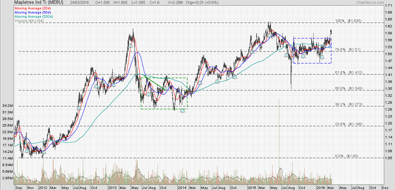Click the 8.54M volume axis label
The image size is (395, 190).
[7, 165]
